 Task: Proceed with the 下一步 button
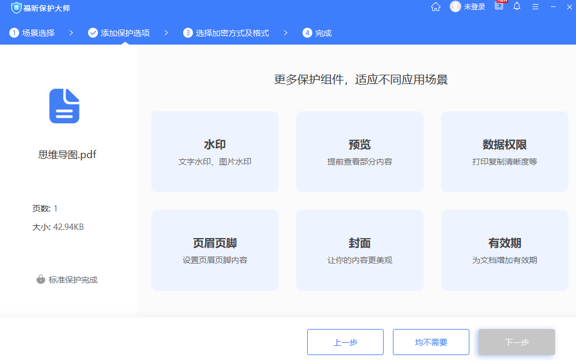(516, 342)
